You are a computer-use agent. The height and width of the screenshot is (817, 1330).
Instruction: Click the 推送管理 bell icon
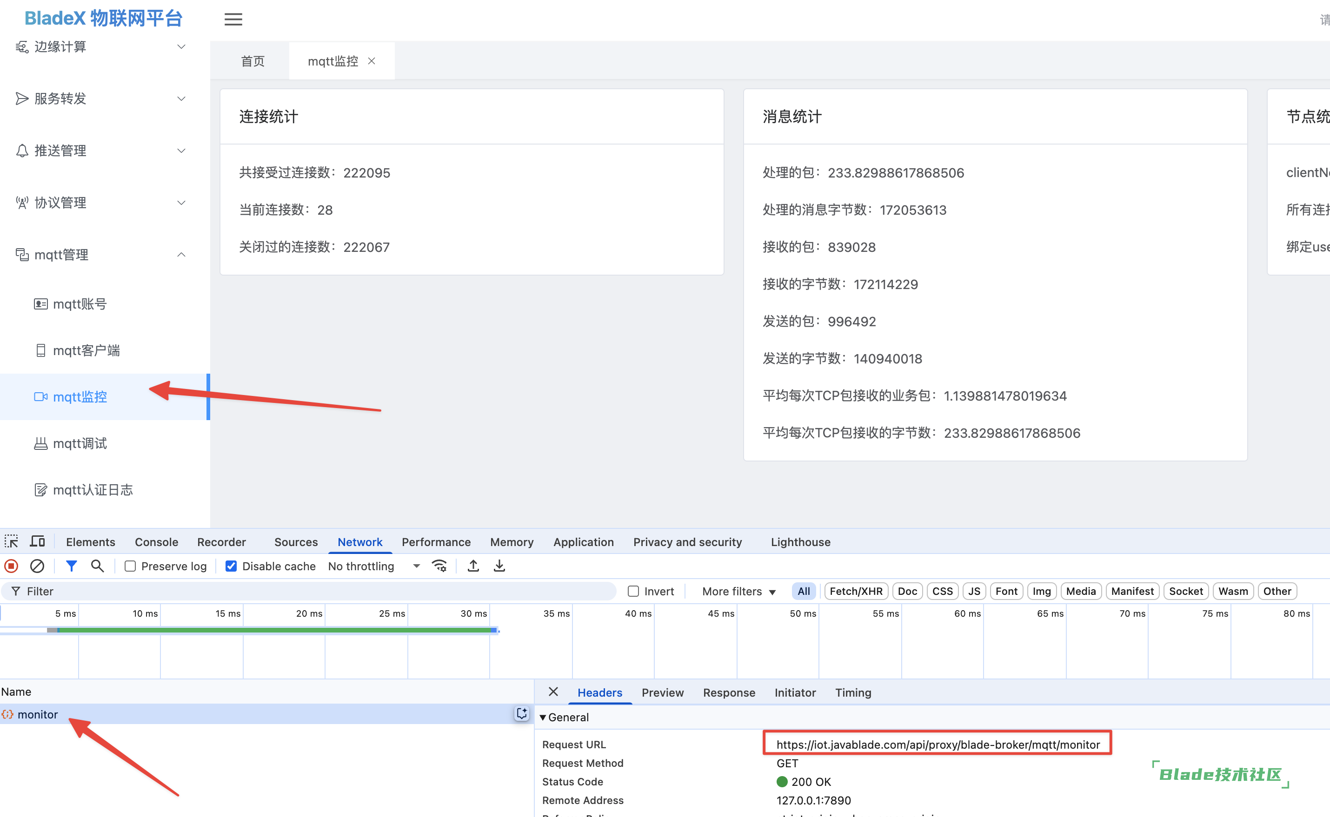coord(22,151)
